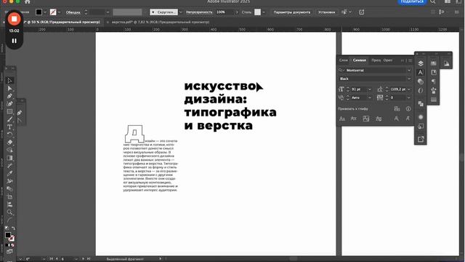Select the Artboard tool
Image resolution: width=465 pixels, height=262 pixels.
click(9, 196)
